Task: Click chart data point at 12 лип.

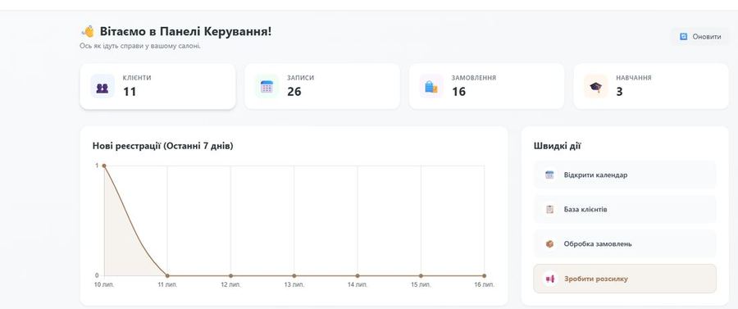Action: click(x=230, y=275)
